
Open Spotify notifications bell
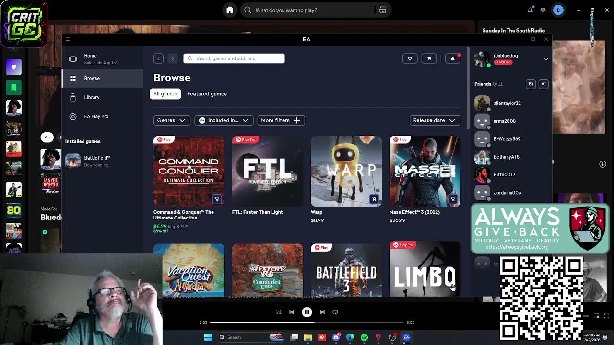(x=530, y=10)
